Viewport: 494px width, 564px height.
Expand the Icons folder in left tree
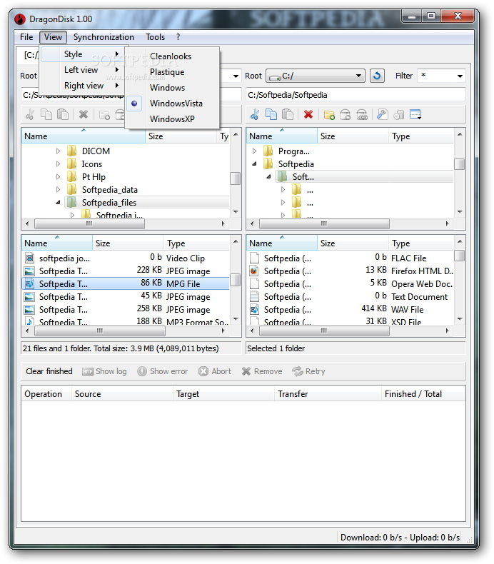59,164
